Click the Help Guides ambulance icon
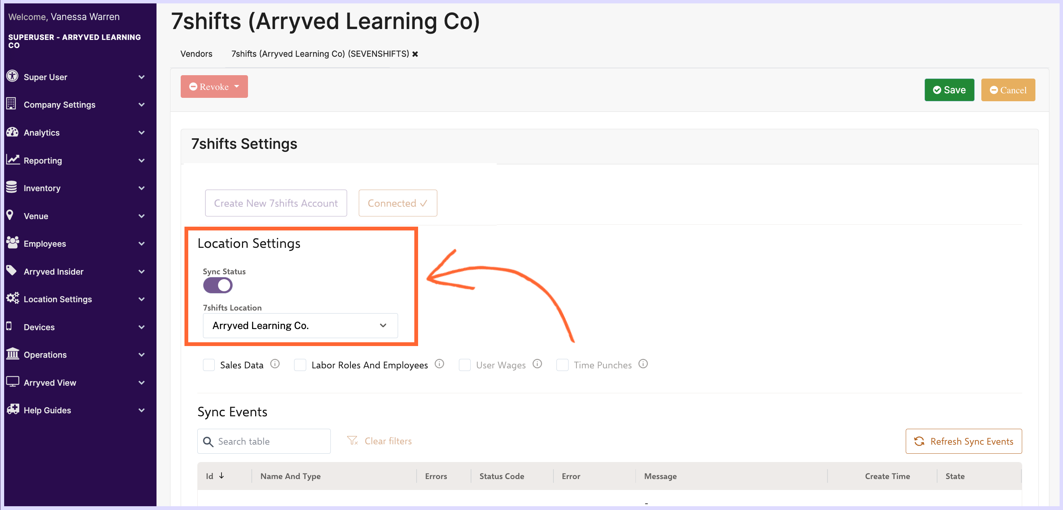Image resolution: width=1063 pixels, height=510 pixels. [13, 409]
